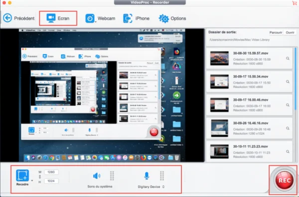Open thumbnail of 30-09-26 16.46.16.mov
The image size is (299, 197).
coord(219,128)
